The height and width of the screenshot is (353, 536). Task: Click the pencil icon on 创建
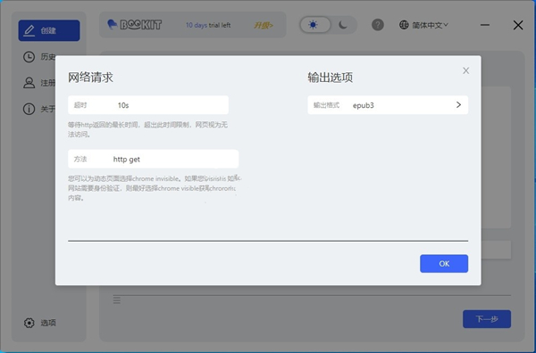[29, 30]
